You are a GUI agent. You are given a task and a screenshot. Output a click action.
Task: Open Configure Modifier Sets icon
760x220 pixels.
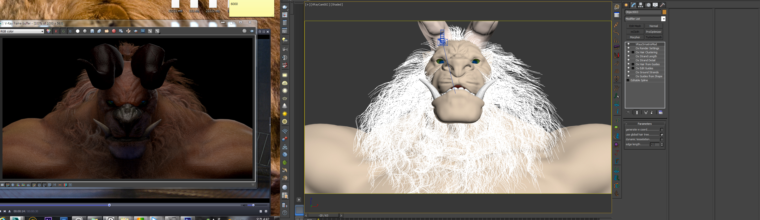[x=660, y=112]
